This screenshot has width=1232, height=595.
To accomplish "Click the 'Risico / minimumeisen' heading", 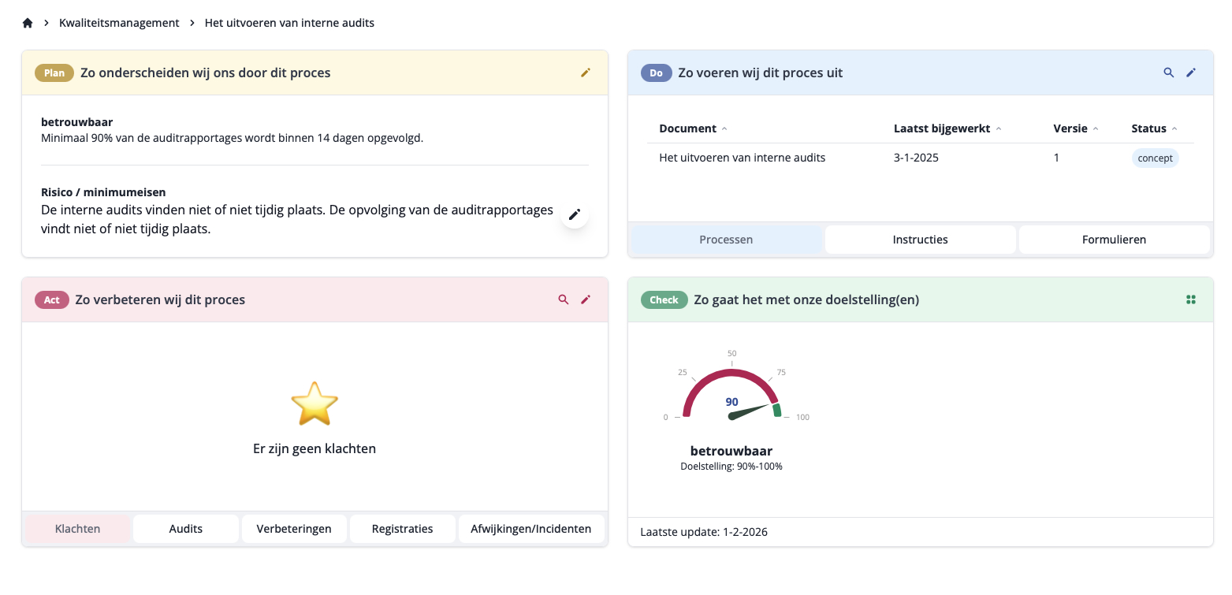I will (103, 192).
